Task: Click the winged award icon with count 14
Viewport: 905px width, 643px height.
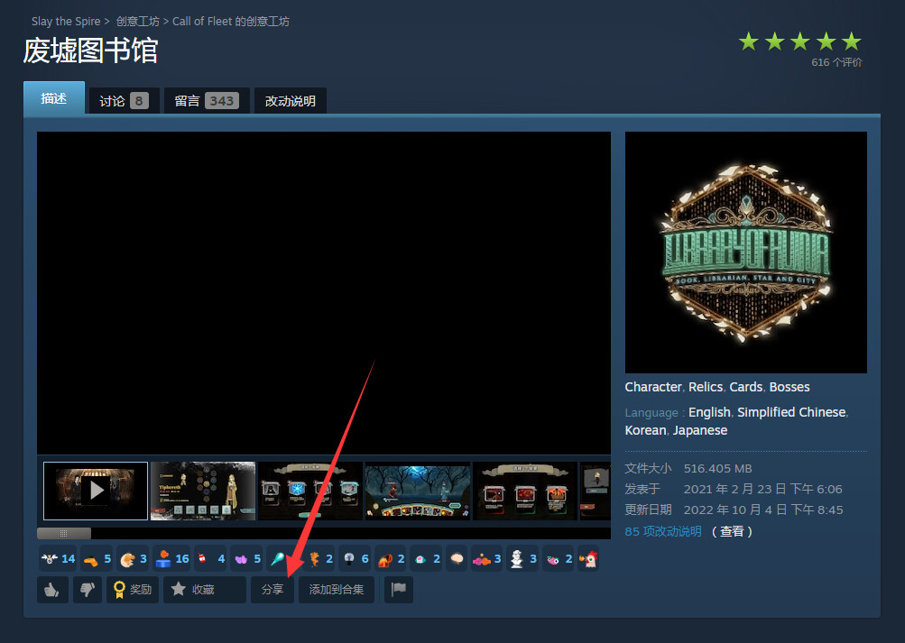Action: [58, 558]
